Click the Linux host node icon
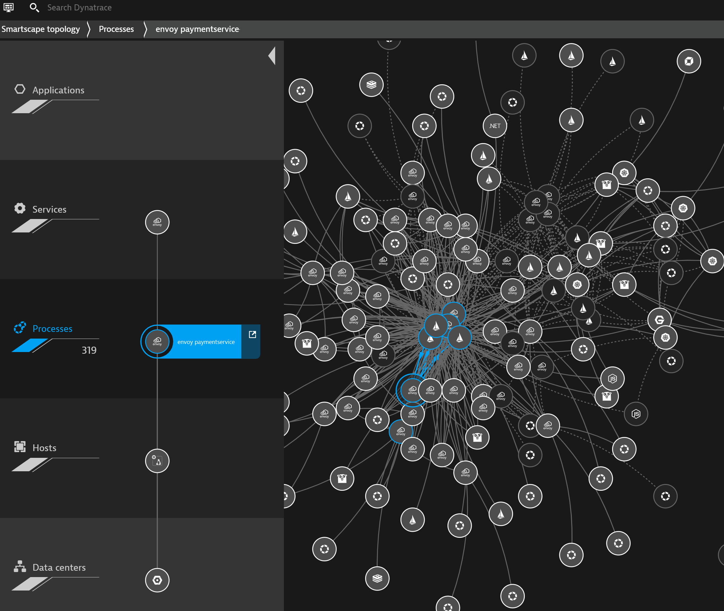The width and height of the screenshot is (724, 611). tap(157, 461)
